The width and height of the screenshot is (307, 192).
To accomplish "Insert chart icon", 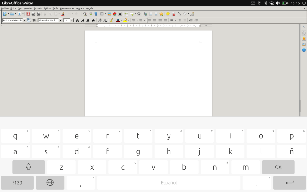I will pyautogui.click(x=114, y=14).
